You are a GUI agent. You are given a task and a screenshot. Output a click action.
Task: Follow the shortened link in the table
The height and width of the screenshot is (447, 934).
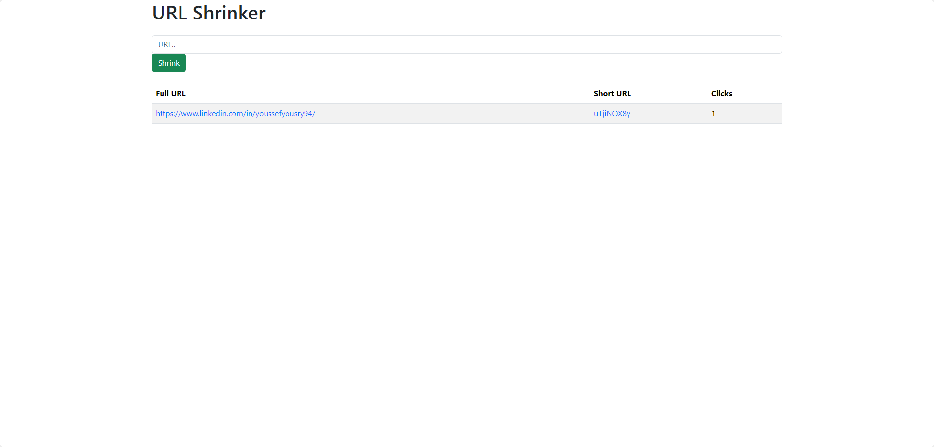[x=612, y=114]
